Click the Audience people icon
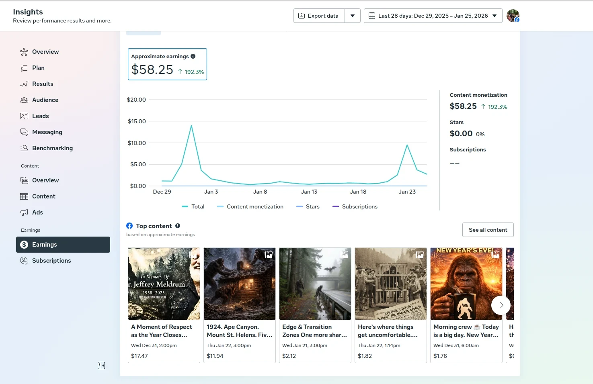 click(24, 100)
